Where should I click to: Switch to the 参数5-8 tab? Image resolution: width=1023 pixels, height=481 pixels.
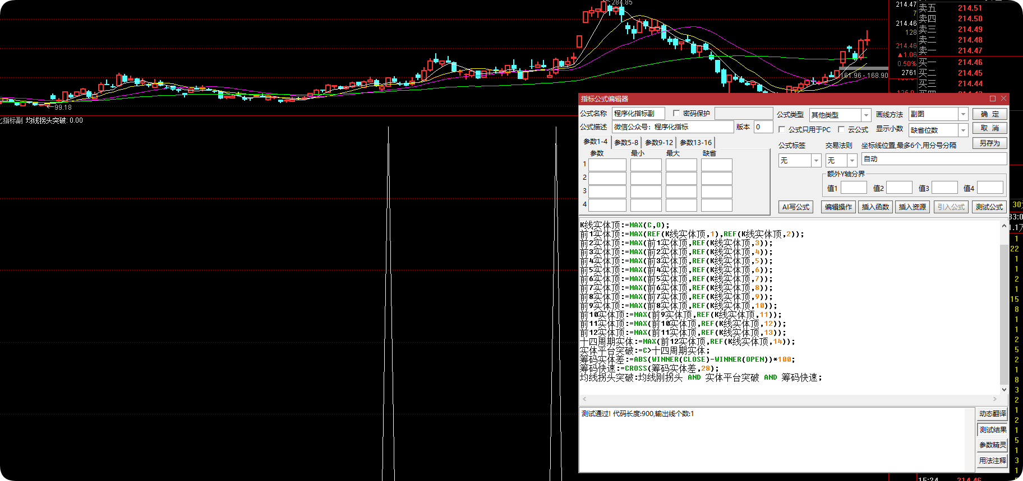click(x=626, y=142)
